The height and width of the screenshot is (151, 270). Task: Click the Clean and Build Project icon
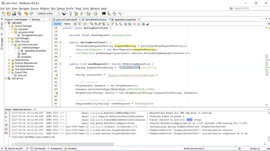tap(76, 13)
